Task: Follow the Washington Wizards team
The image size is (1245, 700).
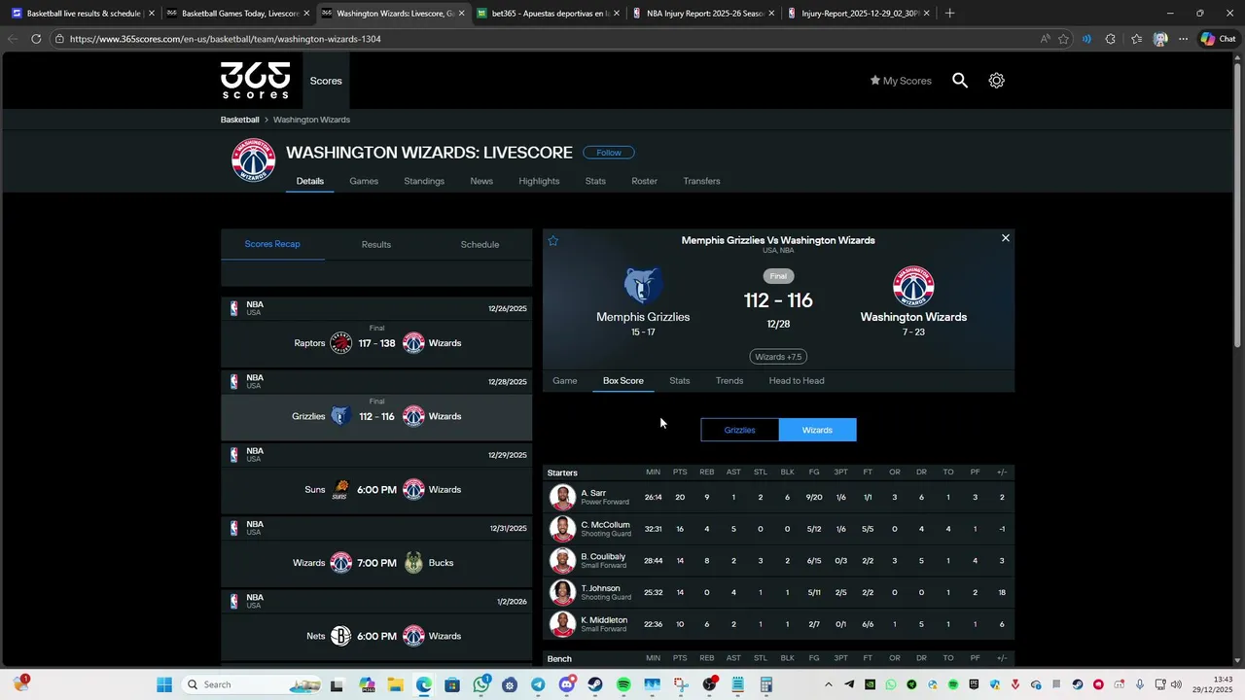Action: [x=609, y=153]
